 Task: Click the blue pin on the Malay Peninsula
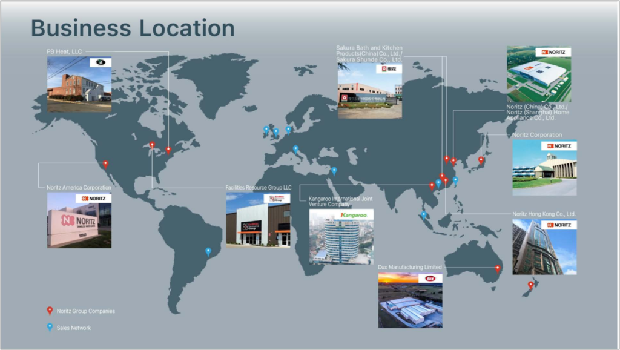pos(424,216)
